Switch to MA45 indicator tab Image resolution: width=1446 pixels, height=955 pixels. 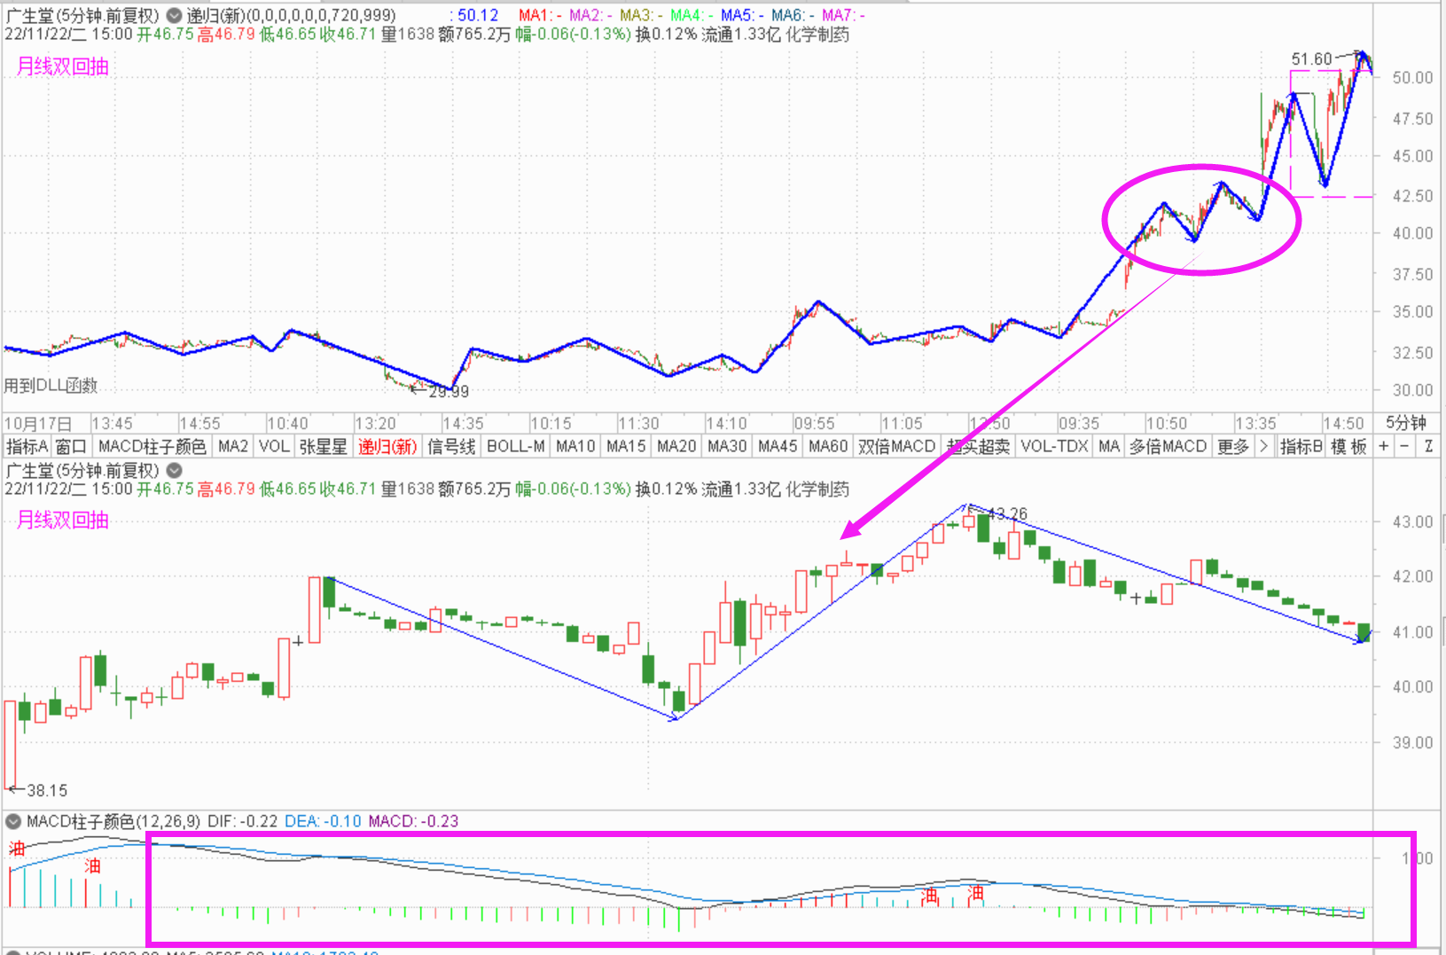coord(778,446)
